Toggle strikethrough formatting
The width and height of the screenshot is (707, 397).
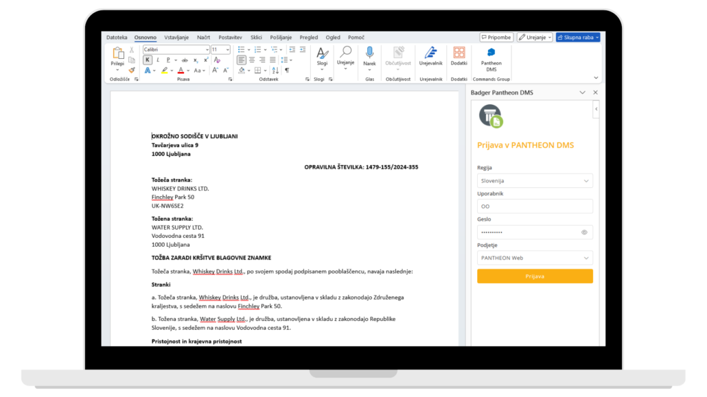pyautogui.click(x=185, y=60)
